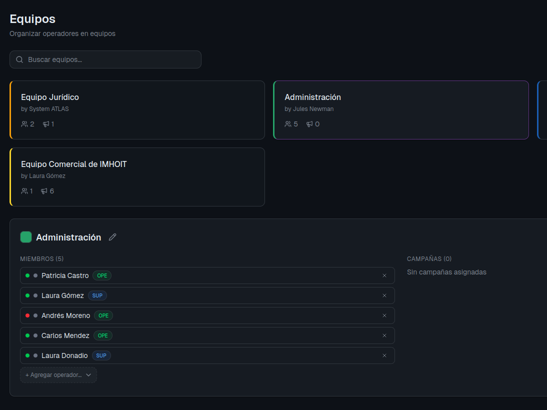
Task: Select the Laura Donadio member name
Action: pos(64,355)
